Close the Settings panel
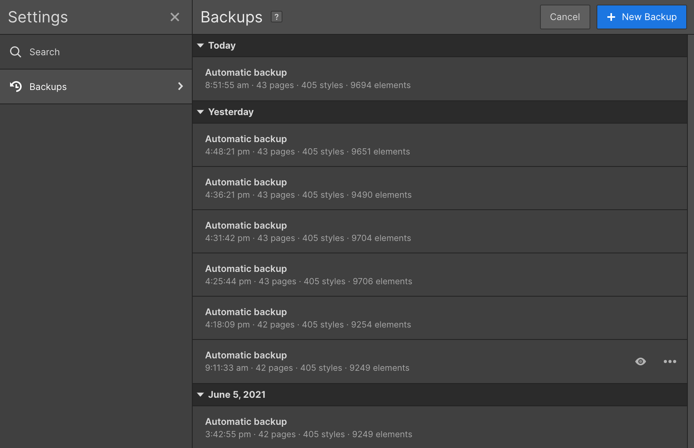This screenshot has height=448, width=694. pyautogui.click(x=175, y=17)
